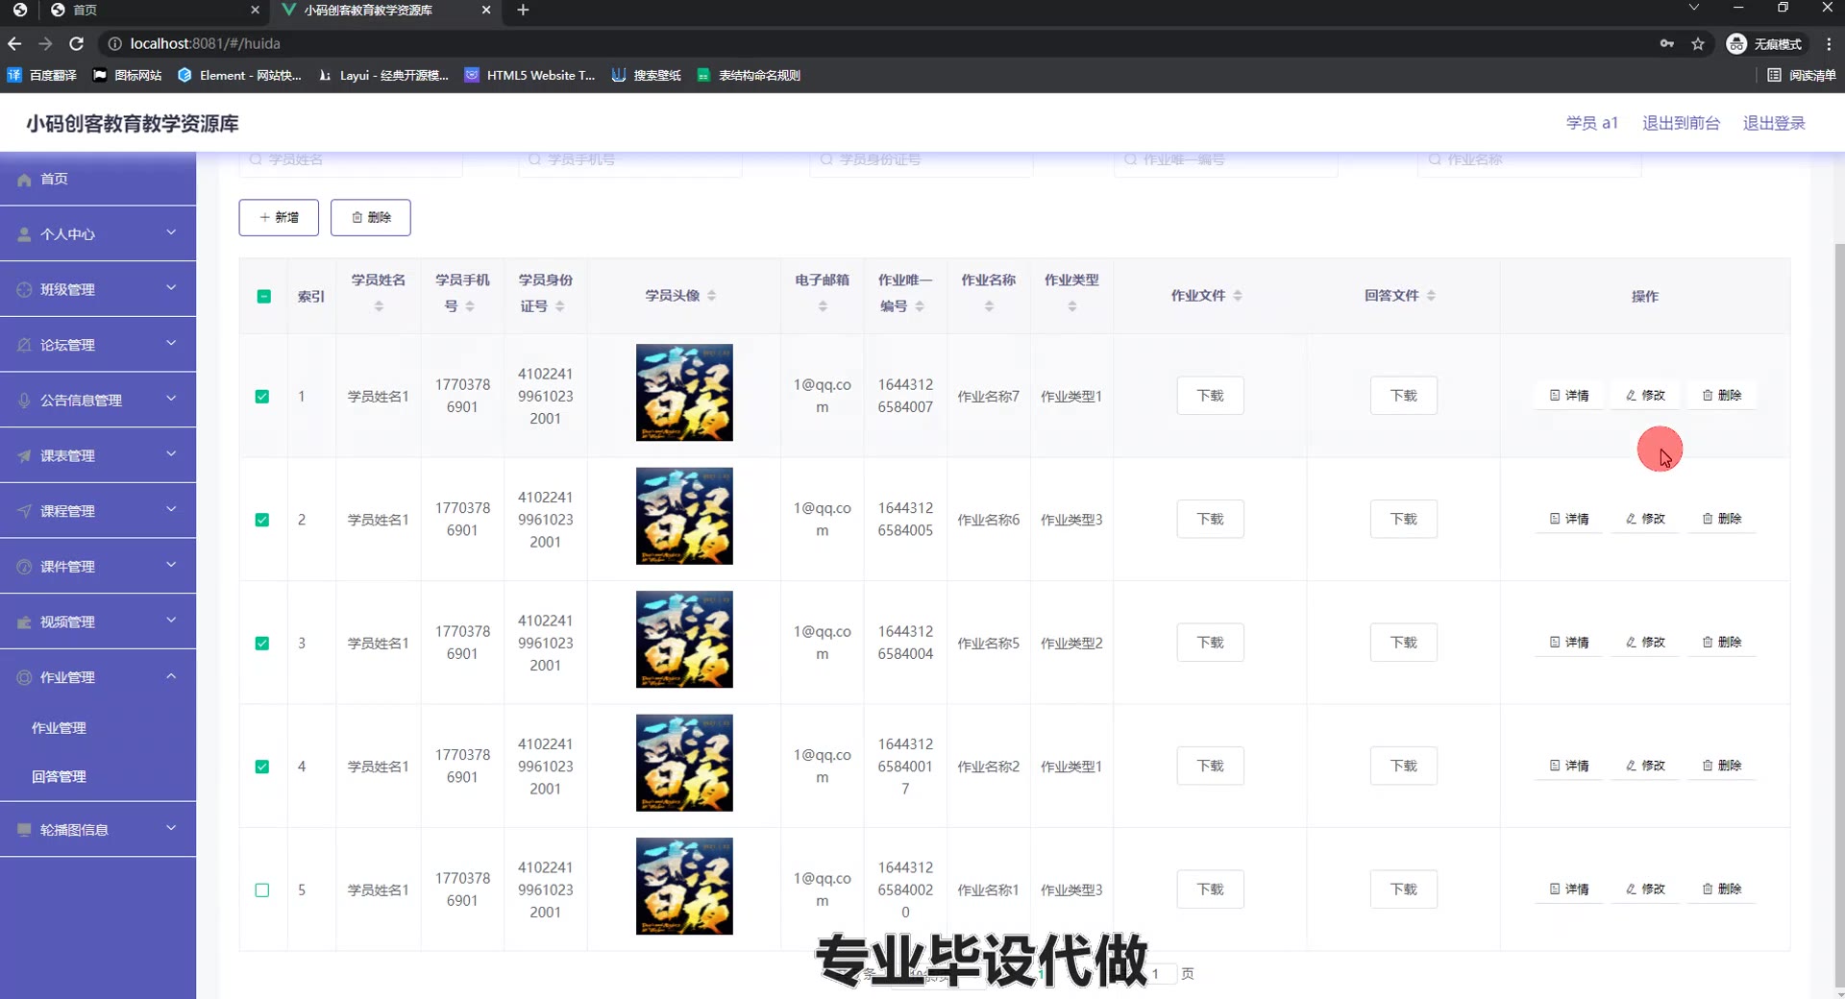The width and height of the screenshot is (1845, 999).
Task: Expand the 个人中心 menu chevron
Action: 171,232
